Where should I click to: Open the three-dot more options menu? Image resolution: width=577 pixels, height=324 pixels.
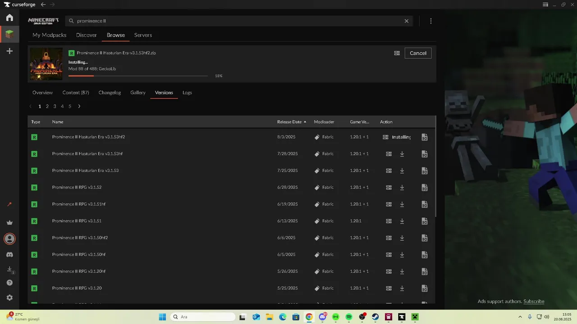pos(431,21)
